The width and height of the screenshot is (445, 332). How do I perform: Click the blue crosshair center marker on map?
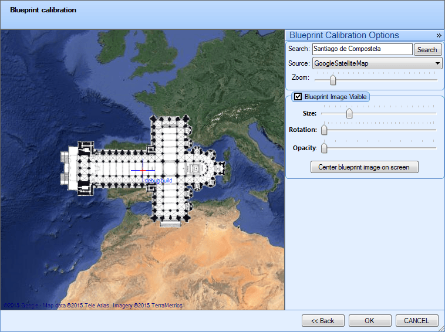pos(143,170)
